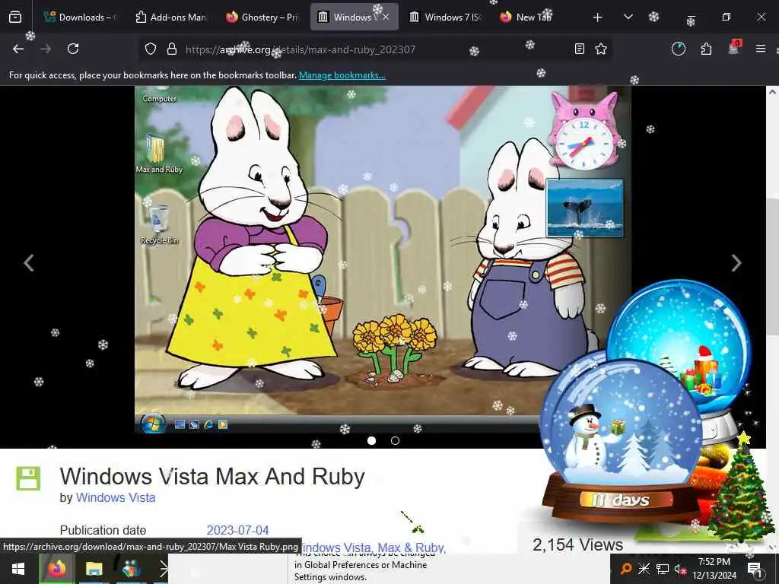Click the green floppy disk software icon
This screenshot has height=584, width=779.
click(x=28, y=478)
